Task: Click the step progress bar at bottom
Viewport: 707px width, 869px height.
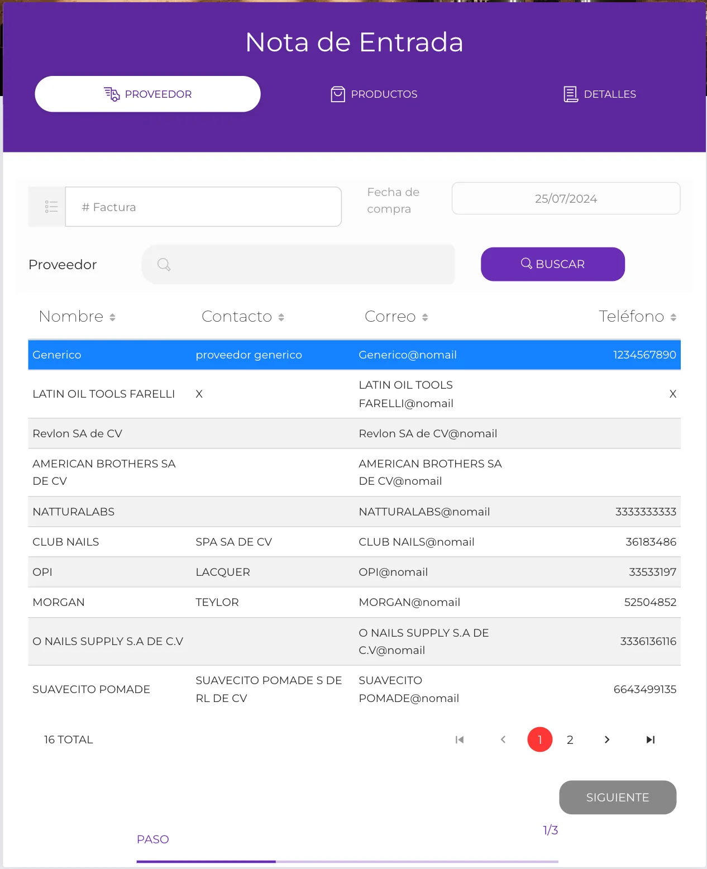Action: pyautogui.click(x=347, y=861)
